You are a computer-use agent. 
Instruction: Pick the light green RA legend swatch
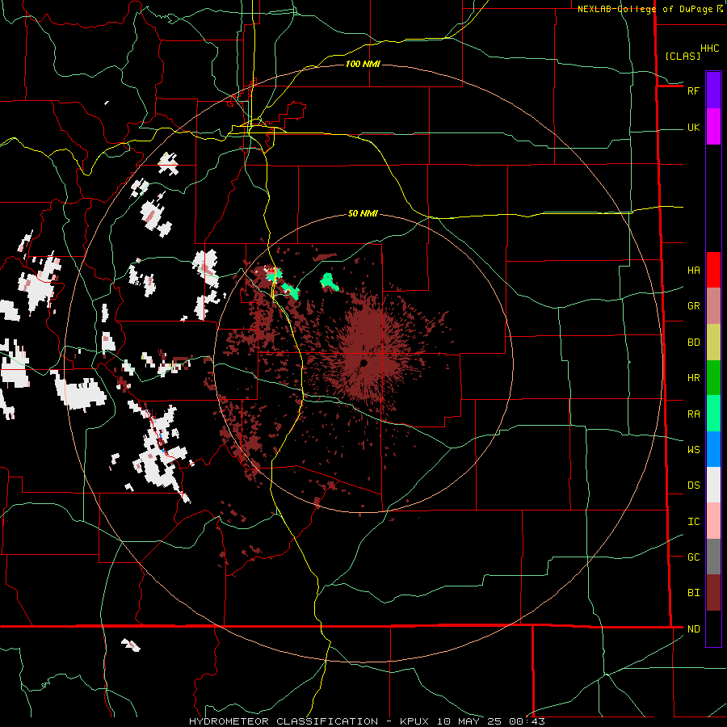point(713,414)
